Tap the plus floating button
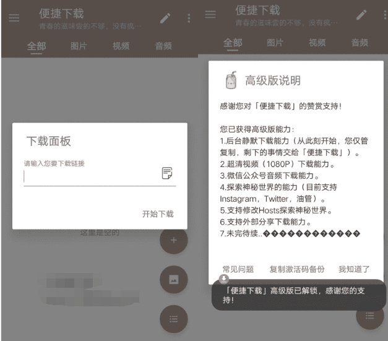The image size is (388, 341). [x=174, y=240]
